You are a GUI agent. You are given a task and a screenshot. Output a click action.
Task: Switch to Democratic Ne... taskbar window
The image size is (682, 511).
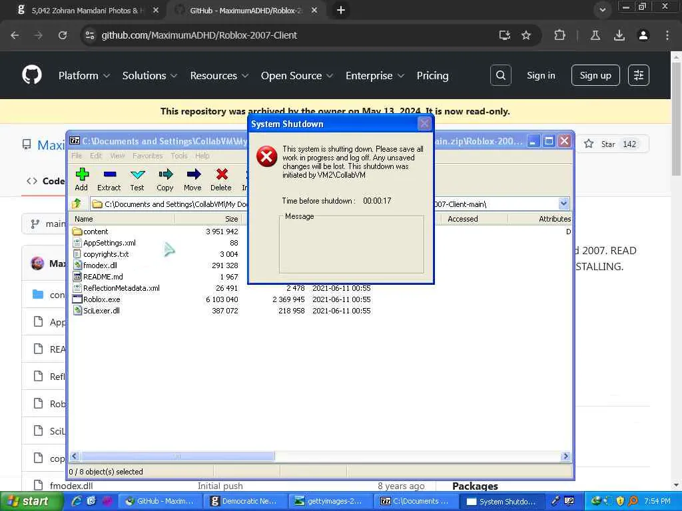tap(244, 501)
